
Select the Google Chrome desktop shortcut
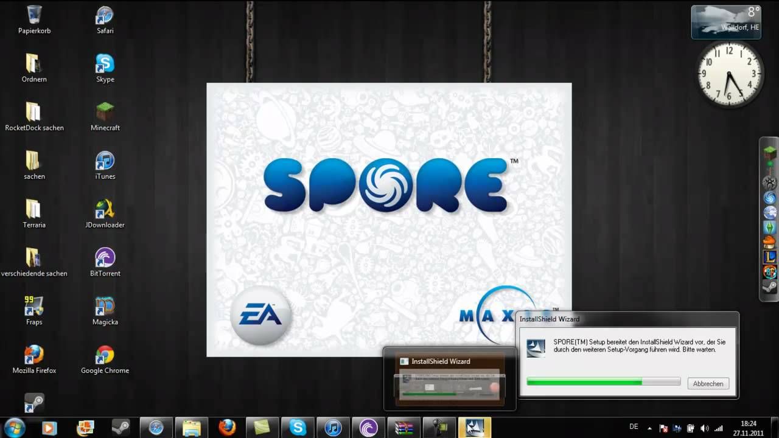click(105, 360)
